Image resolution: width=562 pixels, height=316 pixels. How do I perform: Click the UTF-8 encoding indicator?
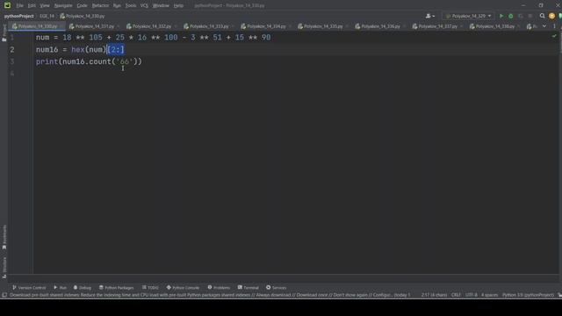[471, 295]
